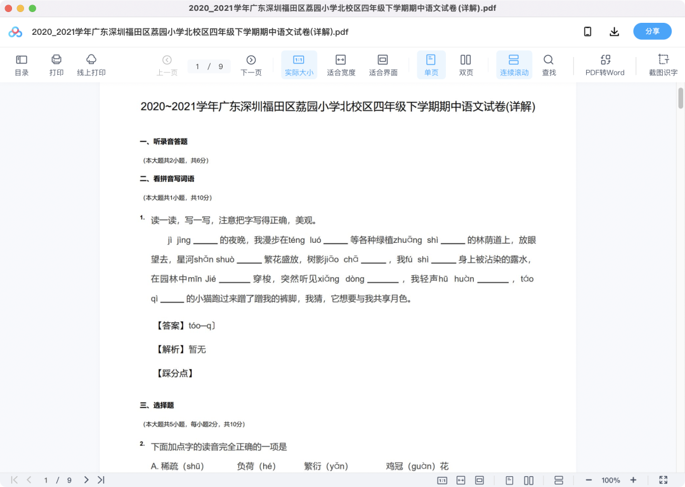Launch PDF转Word conversion

tap(605, 65)
